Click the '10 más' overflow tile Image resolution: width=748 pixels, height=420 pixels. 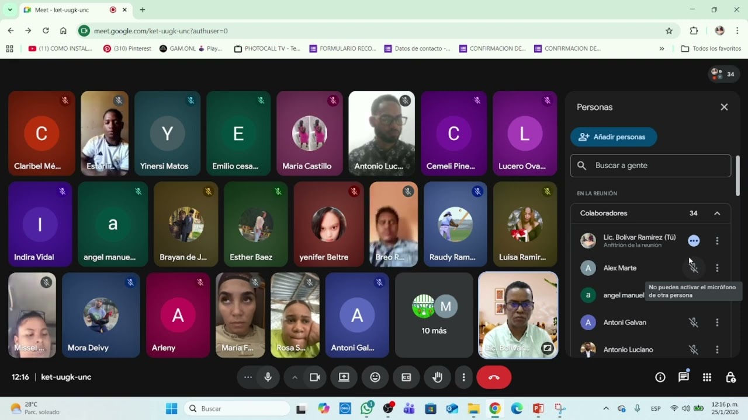point(434,315)
